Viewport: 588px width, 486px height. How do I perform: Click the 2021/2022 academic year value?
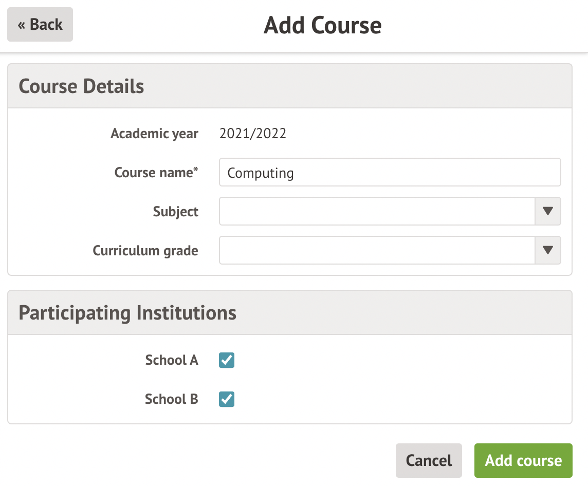point(253,134)
